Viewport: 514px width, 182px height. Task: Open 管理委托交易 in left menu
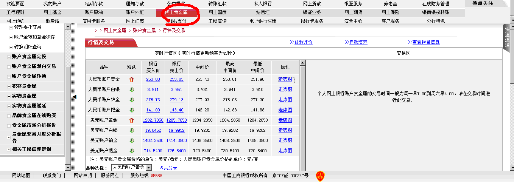pos(28,28)
